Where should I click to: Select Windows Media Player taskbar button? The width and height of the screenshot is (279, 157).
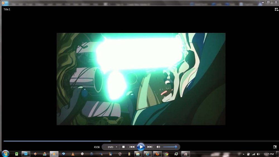pyautogui.click(x=54, y=154)
